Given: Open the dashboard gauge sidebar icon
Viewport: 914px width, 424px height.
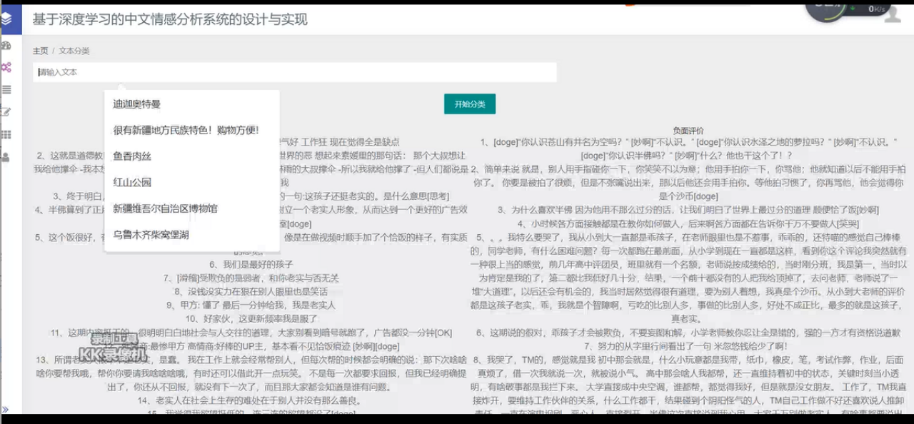Looking at the screenshot, I should click(6, 46).
